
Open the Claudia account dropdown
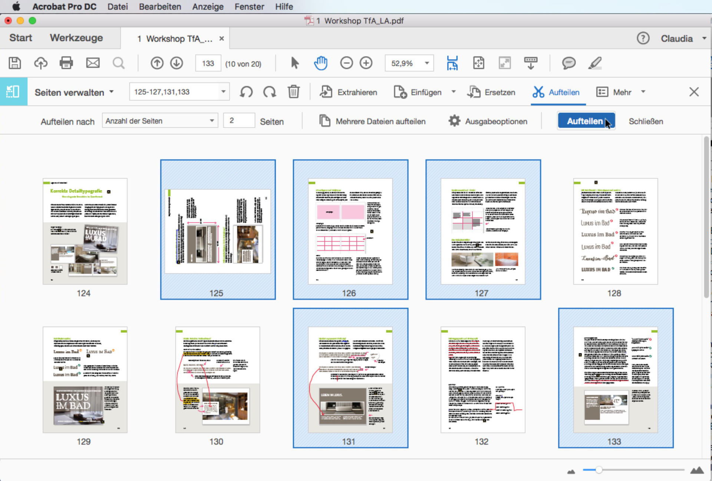pyautogui.click(x=683, y=38)
